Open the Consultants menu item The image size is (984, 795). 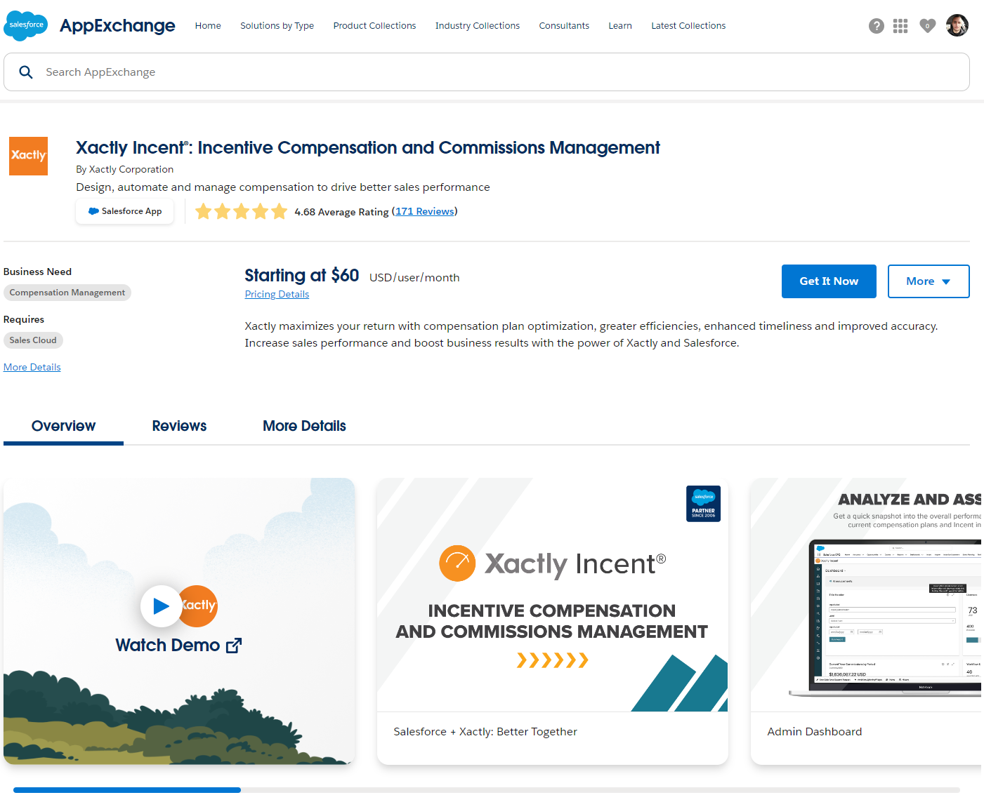pyautogui.click(x=564, y=25)
